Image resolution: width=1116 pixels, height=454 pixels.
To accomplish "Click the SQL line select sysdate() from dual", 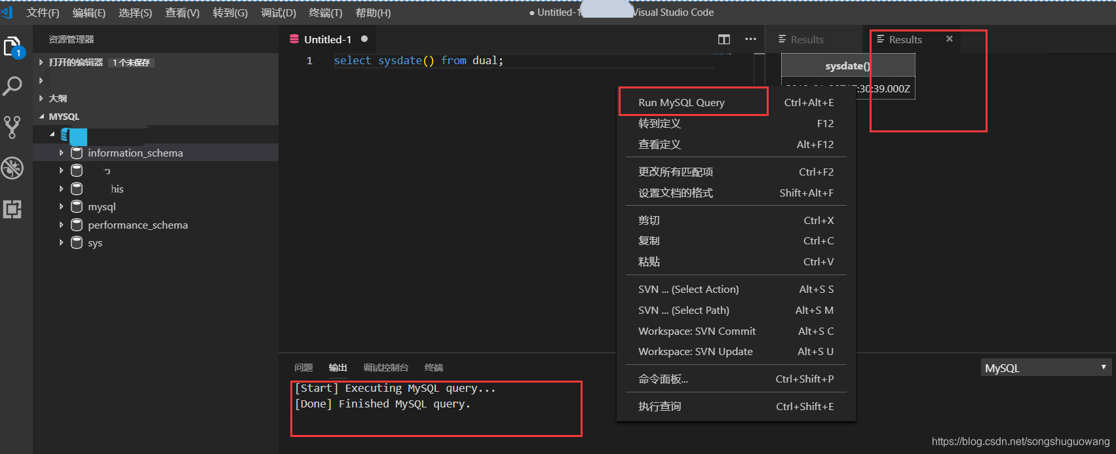I will click(x=419, y=60).
